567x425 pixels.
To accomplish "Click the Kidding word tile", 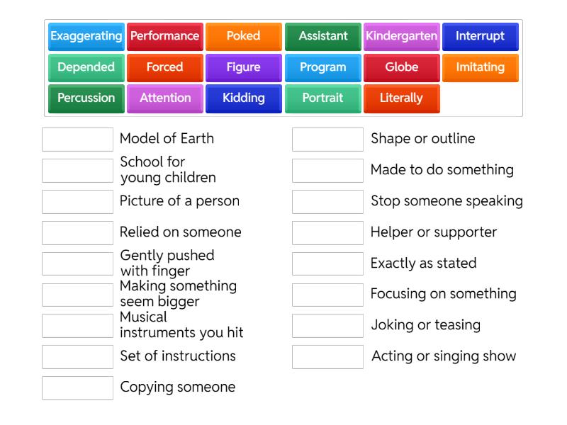I will click(244, 98).
